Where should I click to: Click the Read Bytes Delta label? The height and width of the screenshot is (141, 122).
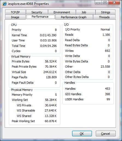76,45
